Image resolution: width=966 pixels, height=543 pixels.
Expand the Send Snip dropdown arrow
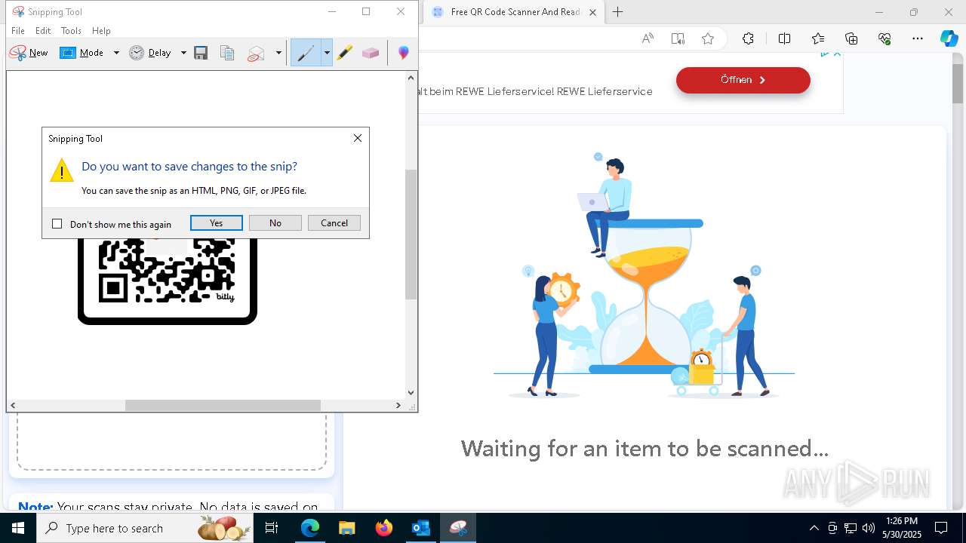click(278, 53)
